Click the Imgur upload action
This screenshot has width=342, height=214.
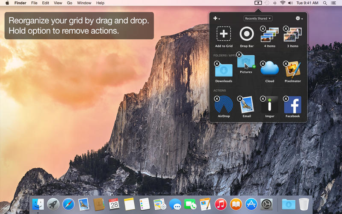tap(270, 105)
